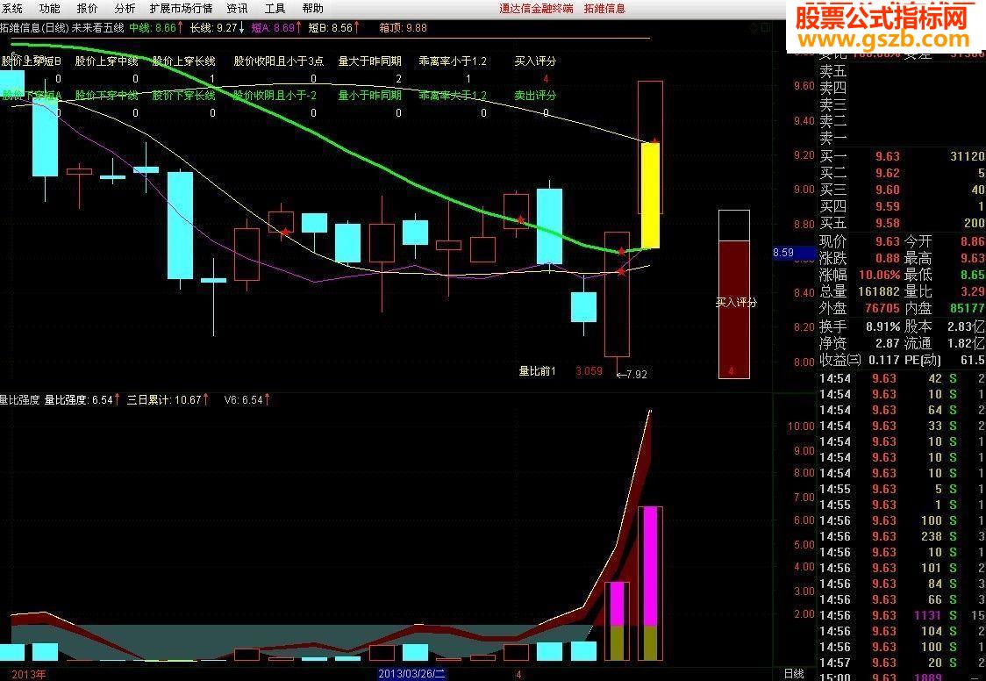Image resolution: width=986 pixels, height=681 pixels.
Task: Click the 净资 2.87 quote field
Action: (x=860, y=344)
